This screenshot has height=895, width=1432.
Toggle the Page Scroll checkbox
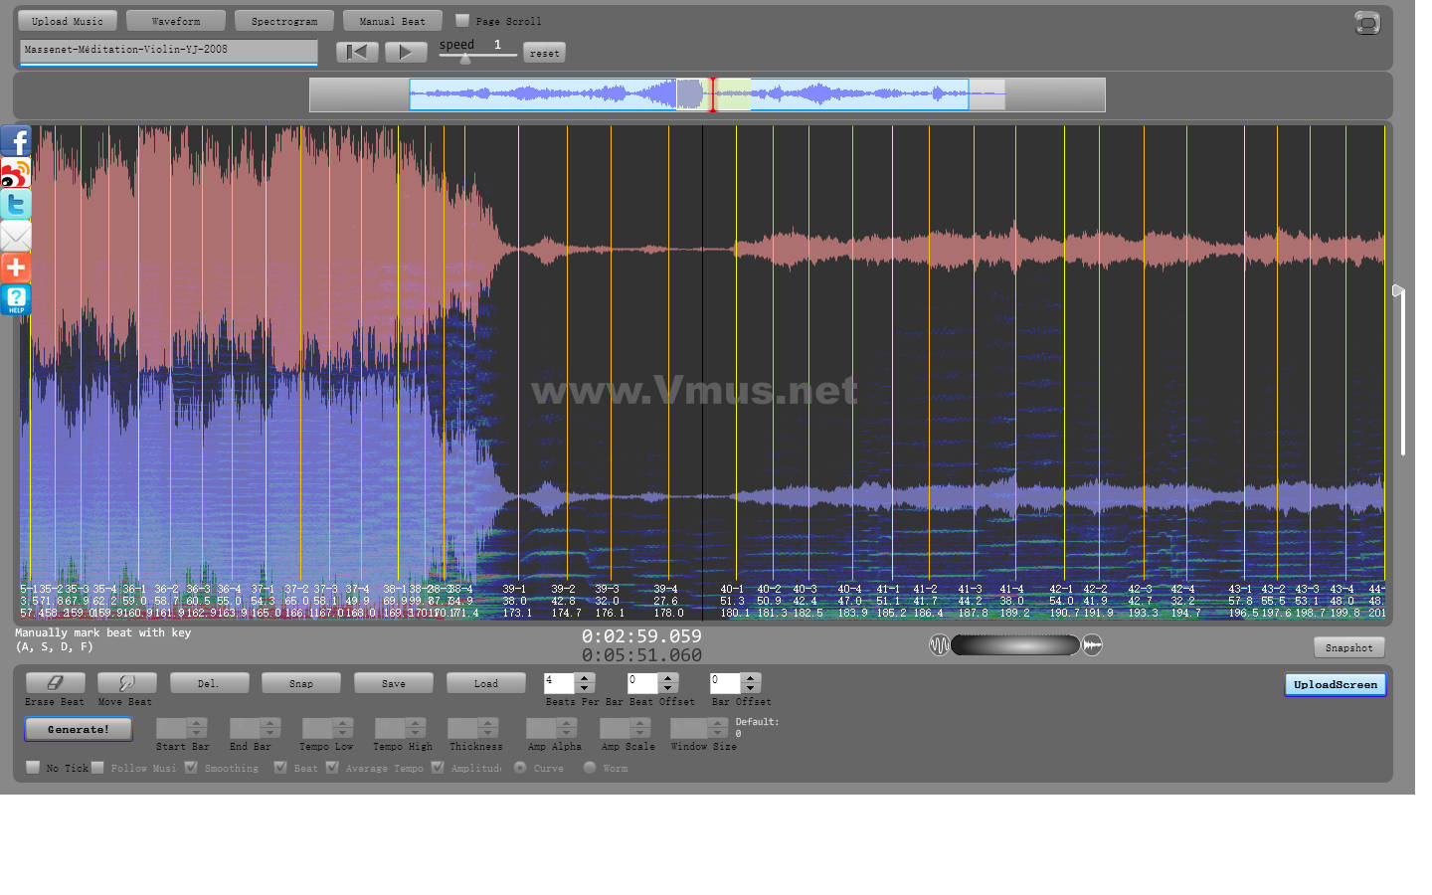tap(462, 20)
